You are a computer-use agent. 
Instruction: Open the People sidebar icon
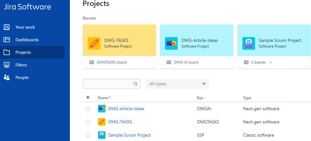tap(7, 78)
